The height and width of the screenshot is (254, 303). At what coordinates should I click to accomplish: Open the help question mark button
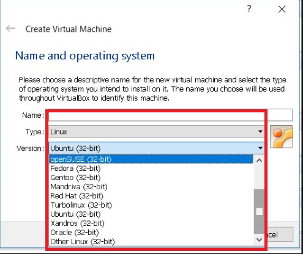click(249, 9)
